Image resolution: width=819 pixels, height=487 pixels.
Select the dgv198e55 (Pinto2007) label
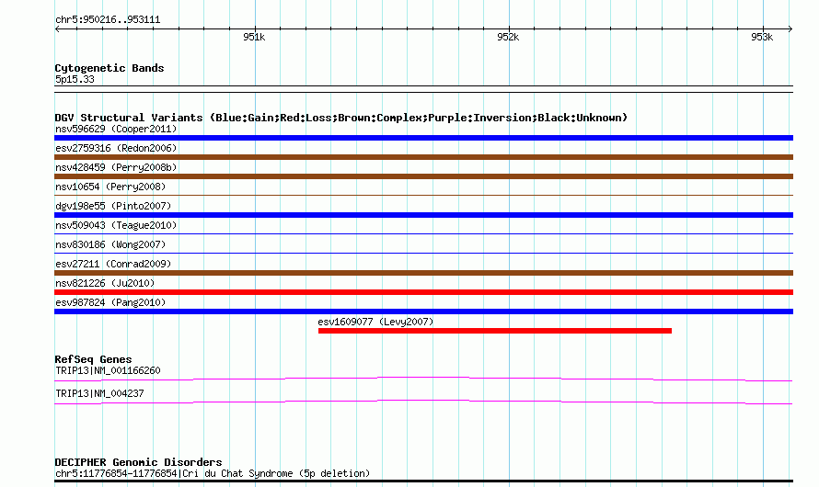coord(113,206)
